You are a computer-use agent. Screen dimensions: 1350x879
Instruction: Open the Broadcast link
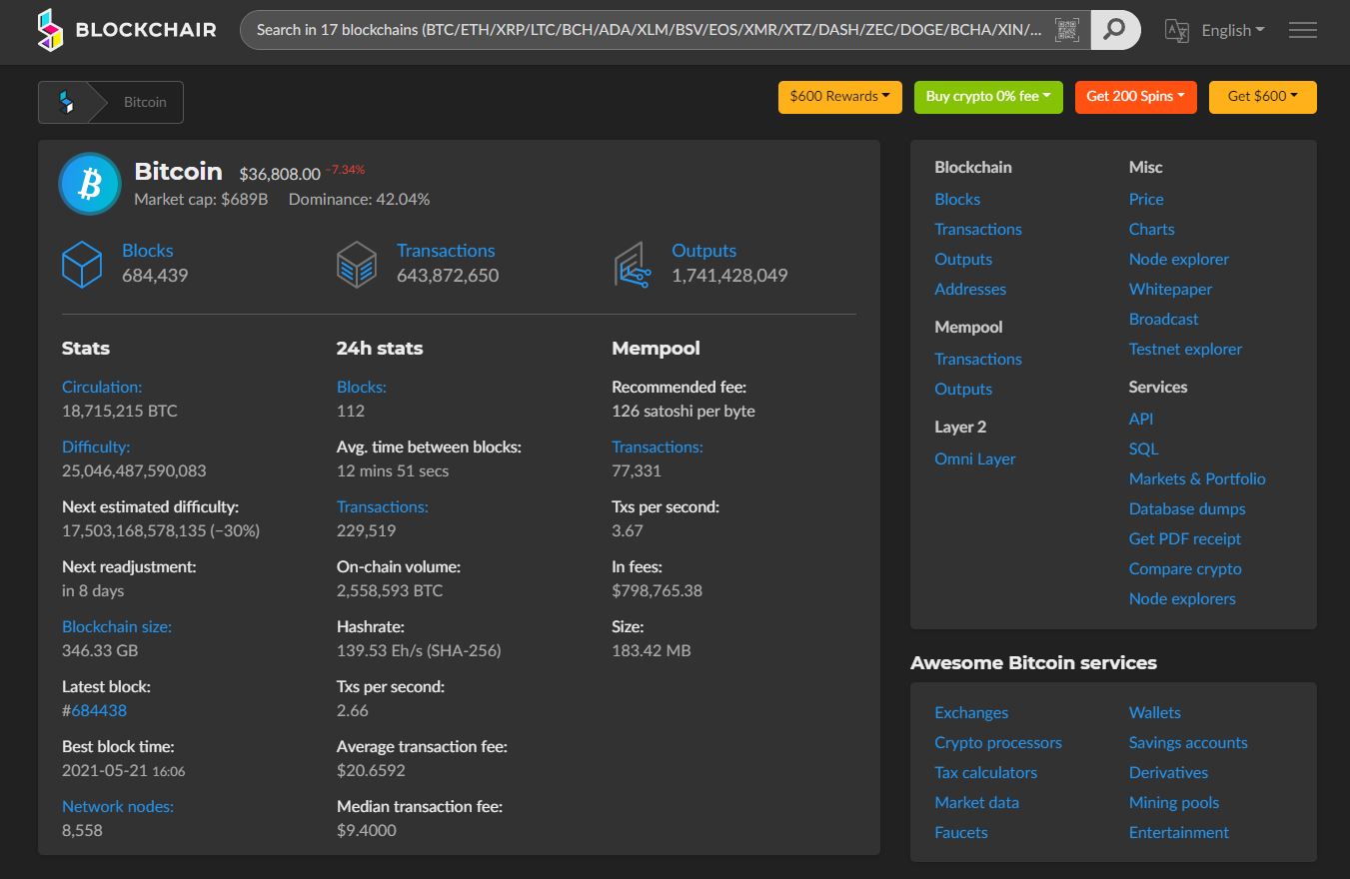click(x=1163, y=319)
